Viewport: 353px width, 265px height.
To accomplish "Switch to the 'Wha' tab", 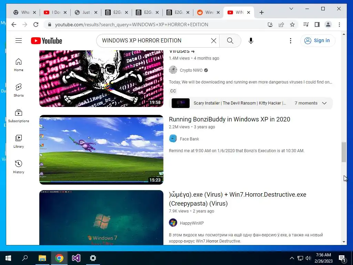I will (25, 12).
